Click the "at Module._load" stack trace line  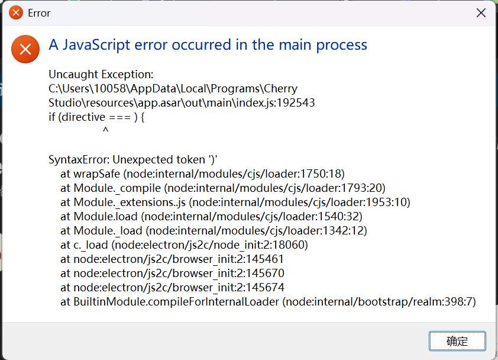click(214, 231)
